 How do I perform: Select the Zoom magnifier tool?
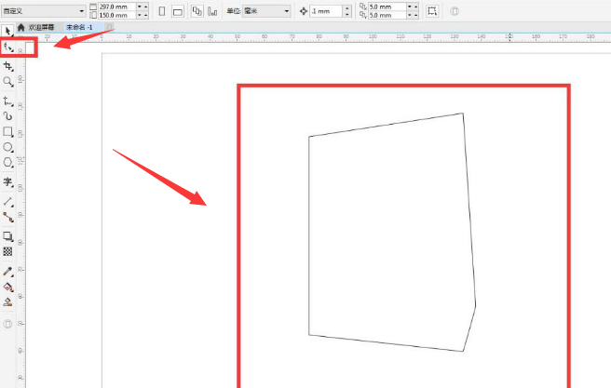7,82
